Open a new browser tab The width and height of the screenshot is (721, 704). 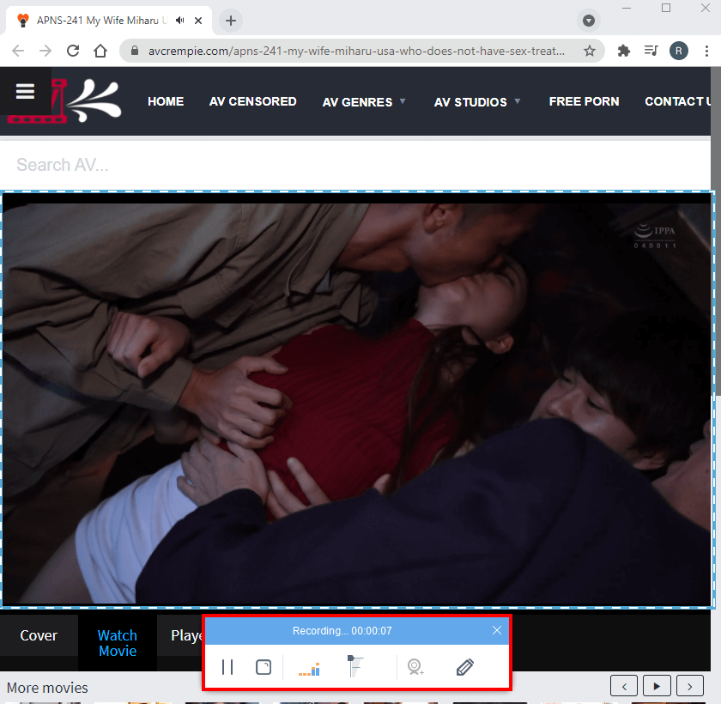pyautogui.click(x=231, y=21)
